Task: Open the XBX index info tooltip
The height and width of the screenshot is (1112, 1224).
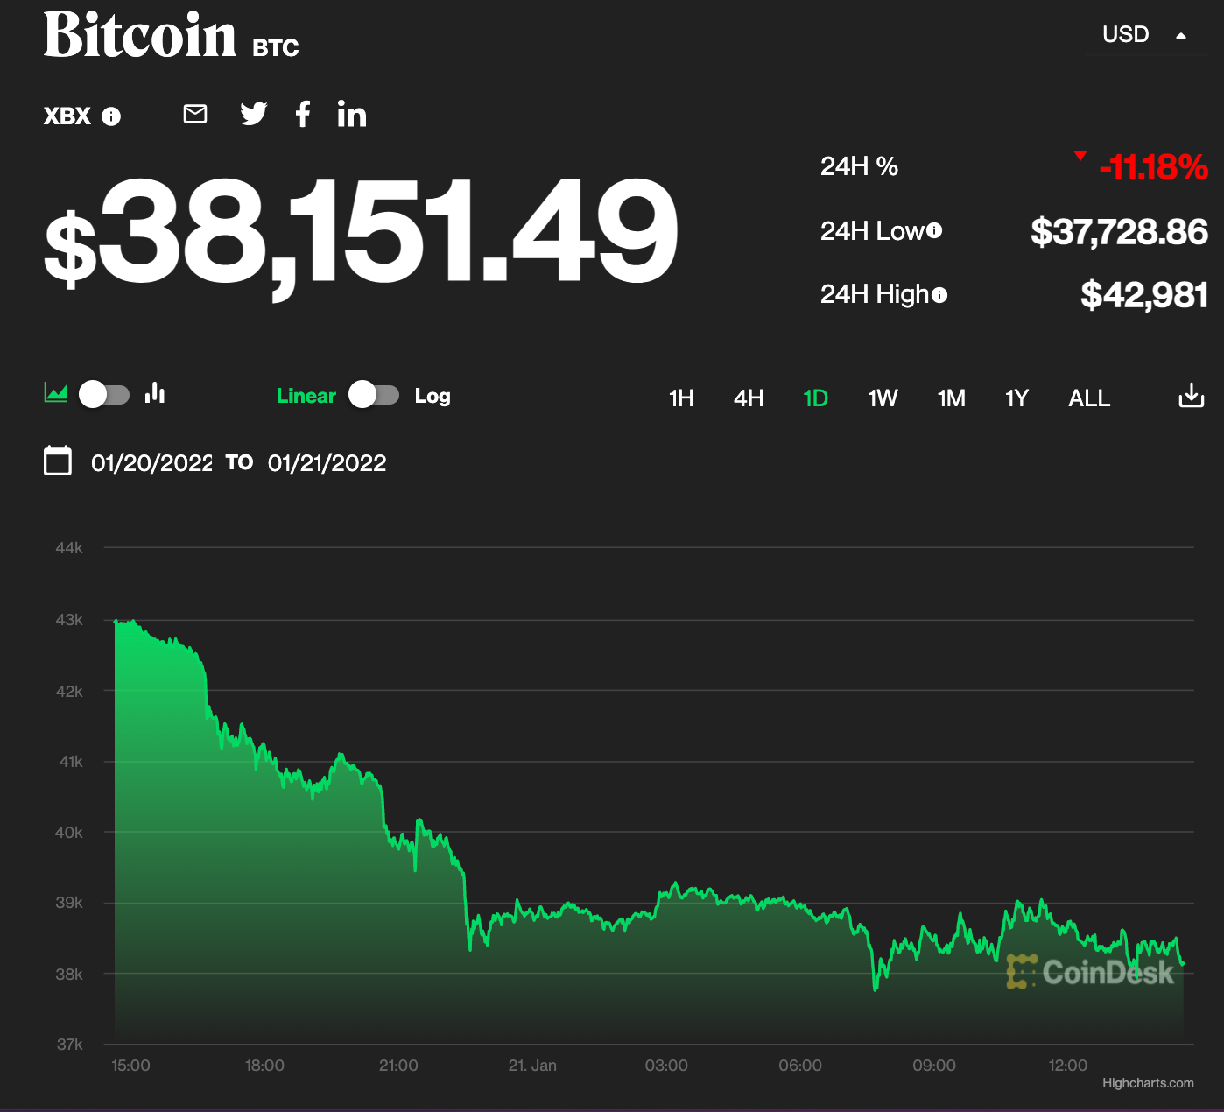Action: tap(111, 116)
